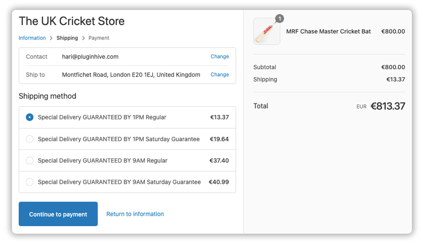
Task: Go to the Information breadcrumb step
Action: [32, 38]
